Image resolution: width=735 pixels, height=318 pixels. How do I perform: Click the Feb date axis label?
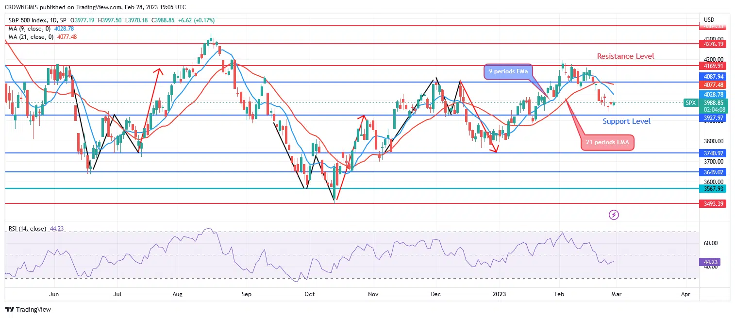(559, 294)
